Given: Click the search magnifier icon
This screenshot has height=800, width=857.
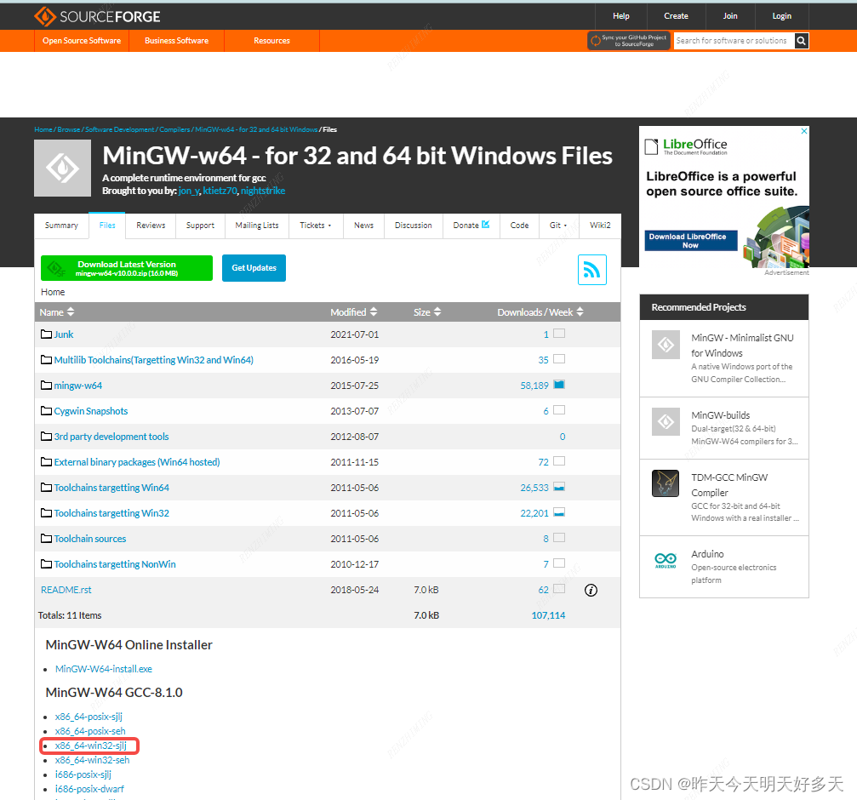Looking at the screenshot, I should pos(801,41).
